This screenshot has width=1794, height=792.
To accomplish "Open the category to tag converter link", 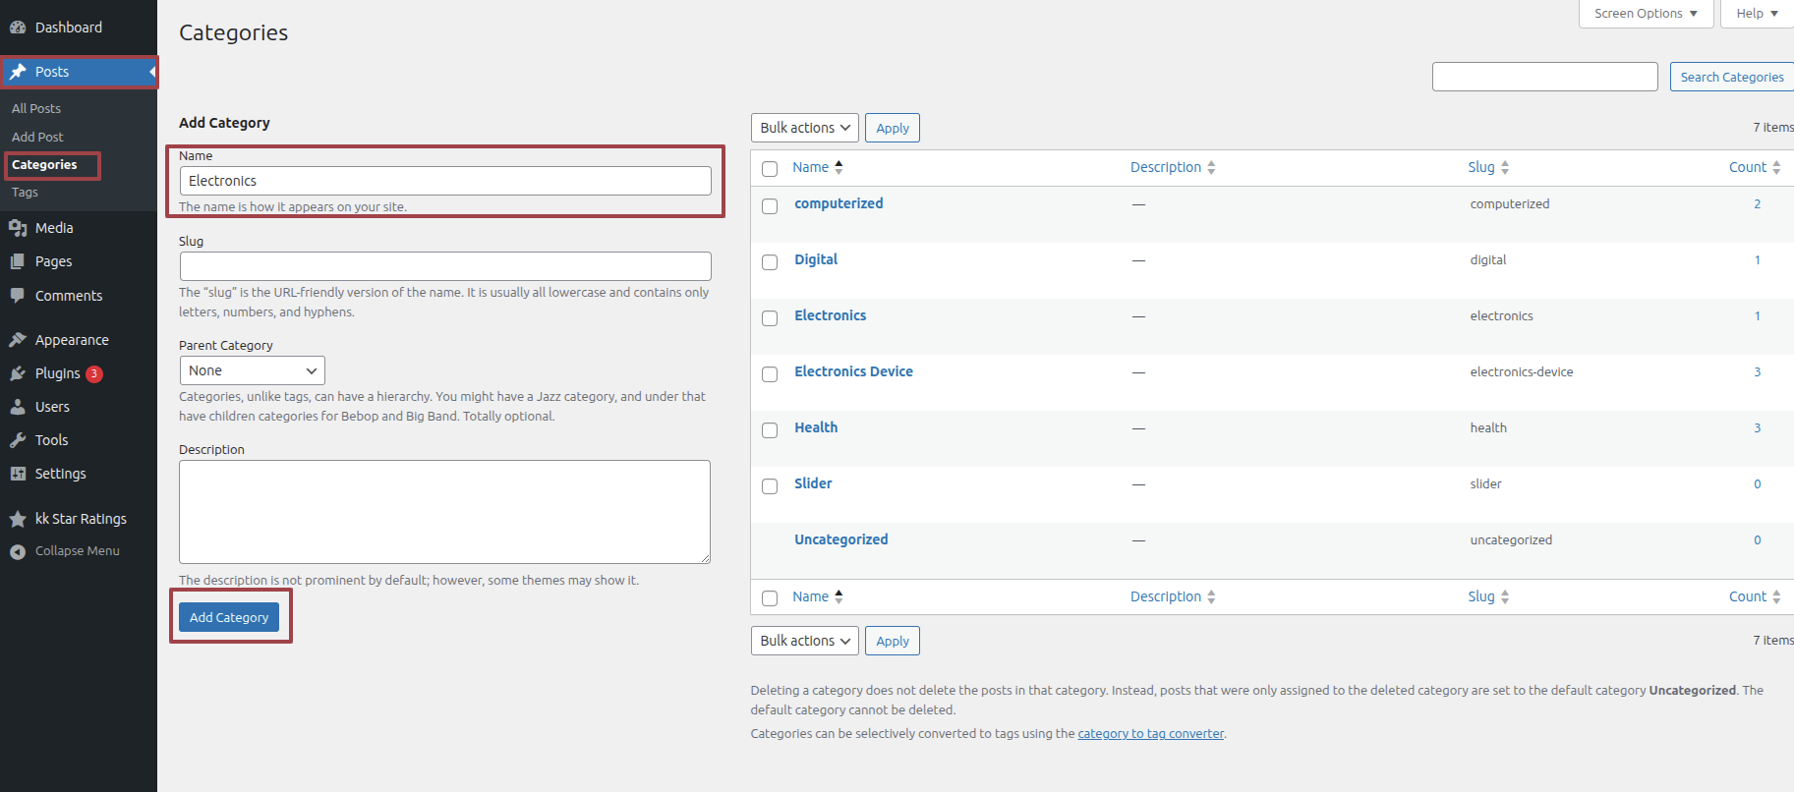I will coord(1150,734).
